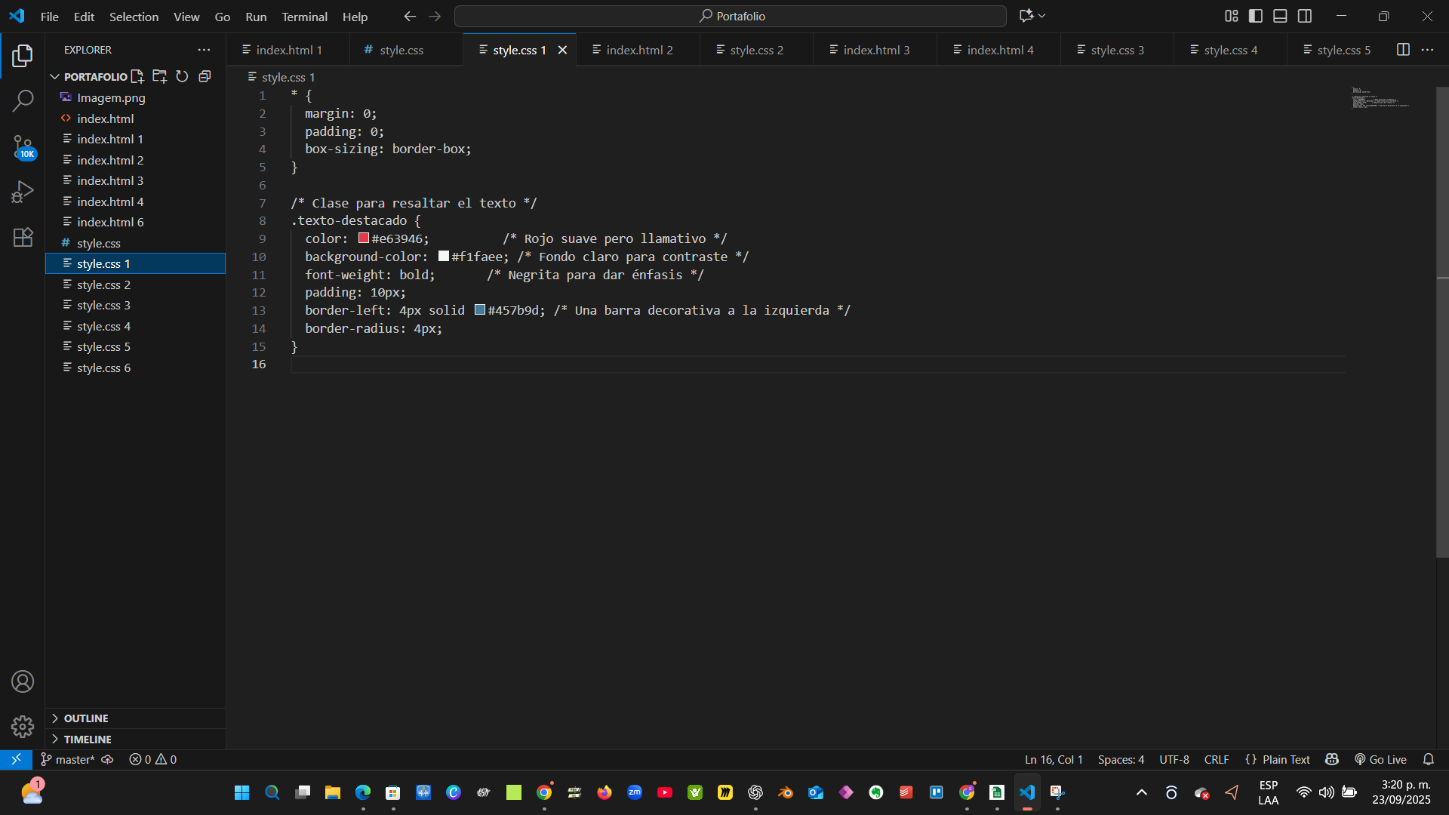Switch to the index.html 4 tab
Screen dimensions: 1449x815
click(x=1000, y=50)
